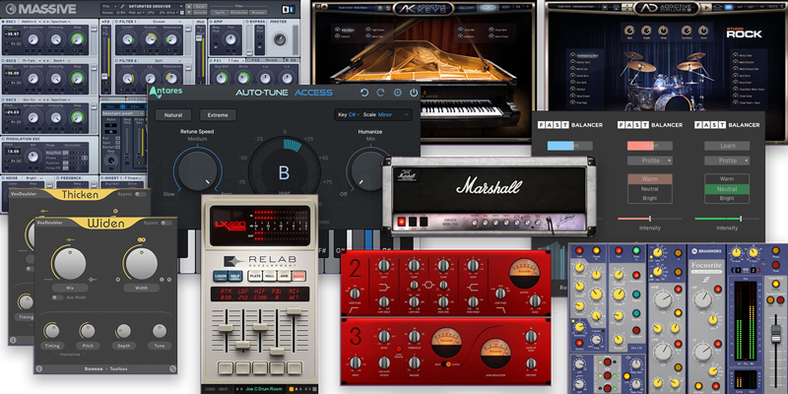Click the green Intensity slider in Fast Balancer
The image size is (788, 394).
pos(727,219)
